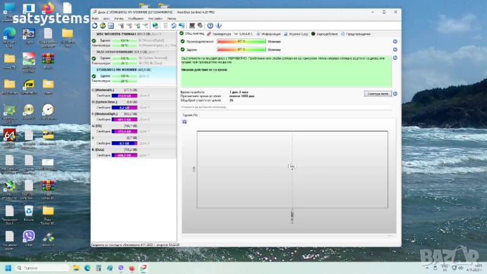
Task: Click the Повтори теста button
Action: [x=377, y=94]
